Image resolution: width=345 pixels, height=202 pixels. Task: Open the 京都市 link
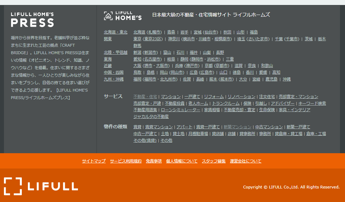pyautogui.click(x=222, y=66)
